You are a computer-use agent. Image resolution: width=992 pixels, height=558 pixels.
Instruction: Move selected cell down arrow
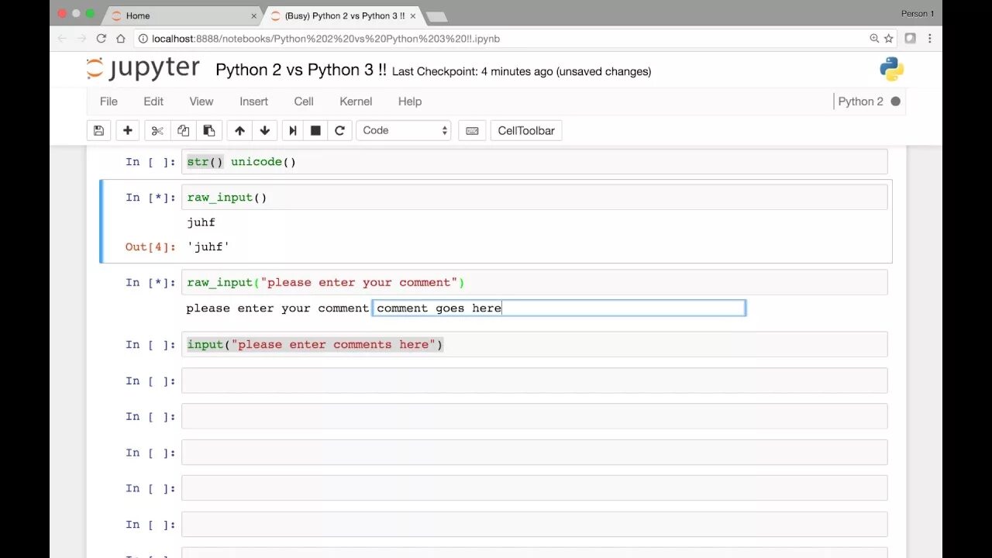point(264,130)
